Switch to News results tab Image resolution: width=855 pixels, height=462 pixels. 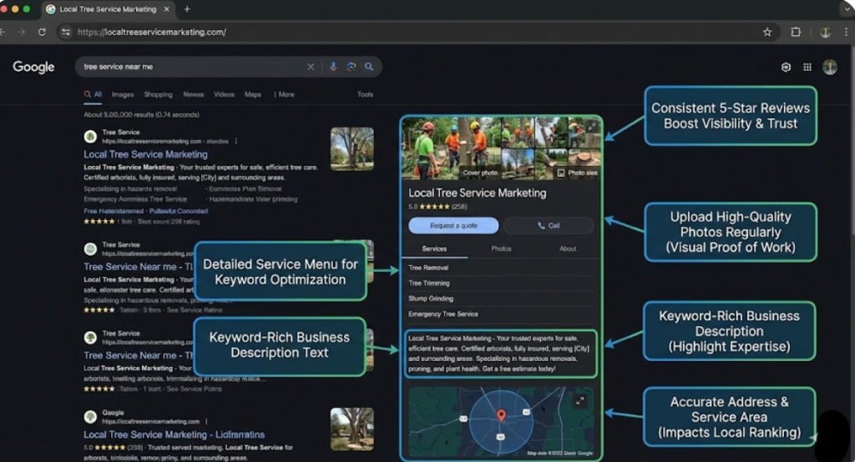coord(194,94)
